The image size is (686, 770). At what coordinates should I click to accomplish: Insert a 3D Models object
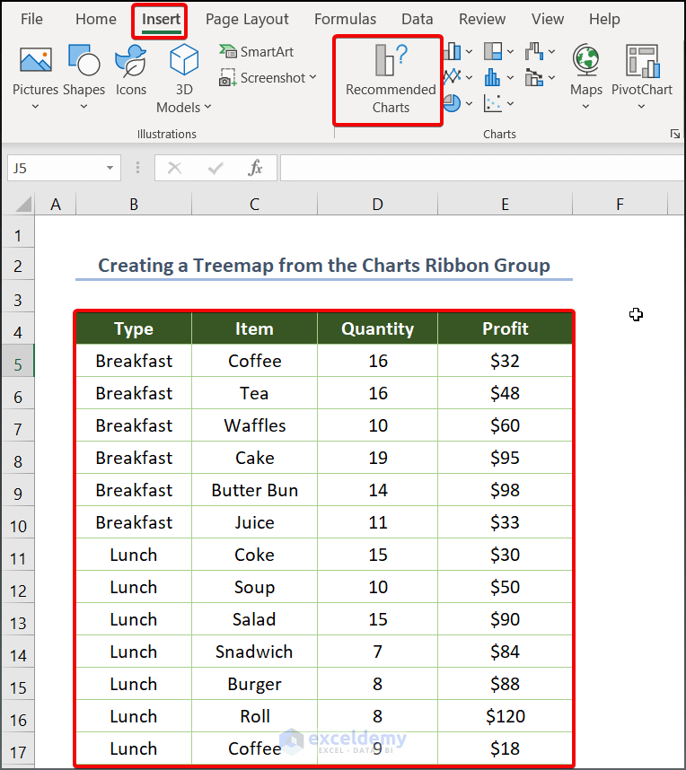click(x=184, y=79)
